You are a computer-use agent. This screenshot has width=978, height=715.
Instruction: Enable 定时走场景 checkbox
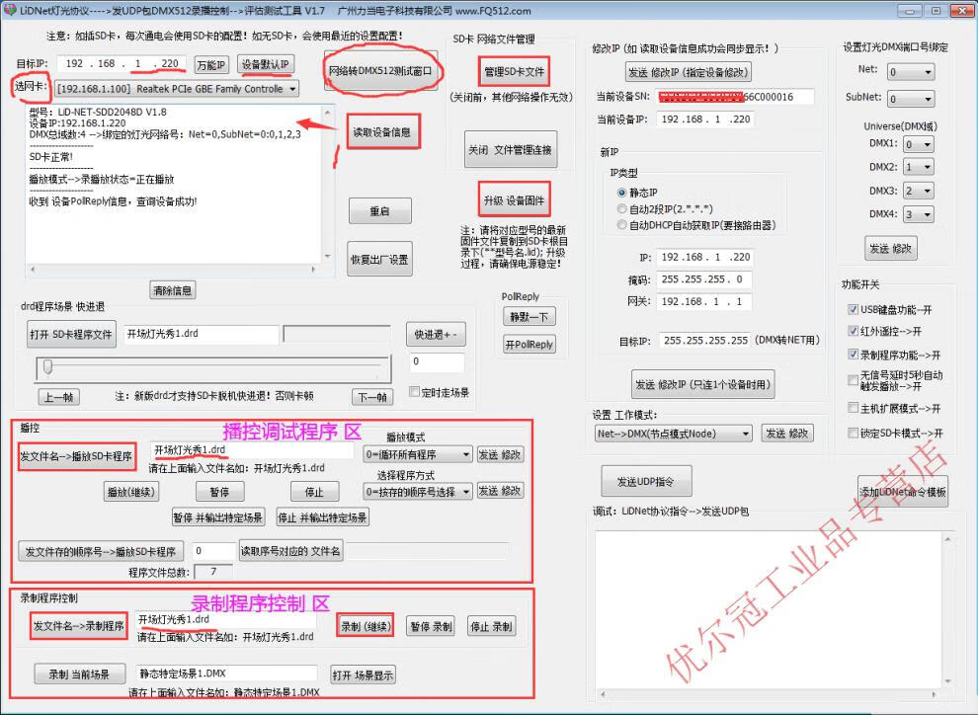pyautogui.click(x=414, y=391)
